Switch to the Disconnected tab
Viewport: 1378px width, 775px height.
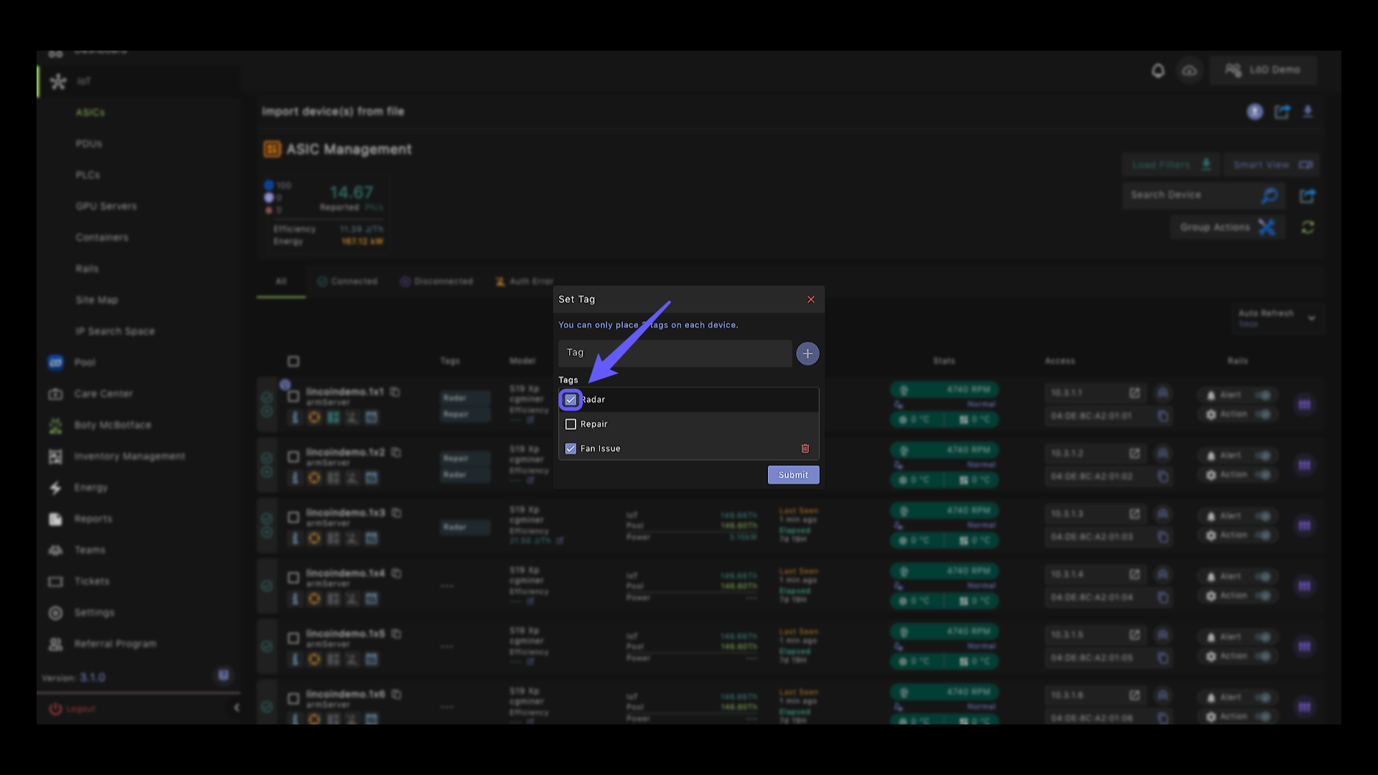(436, 282)
